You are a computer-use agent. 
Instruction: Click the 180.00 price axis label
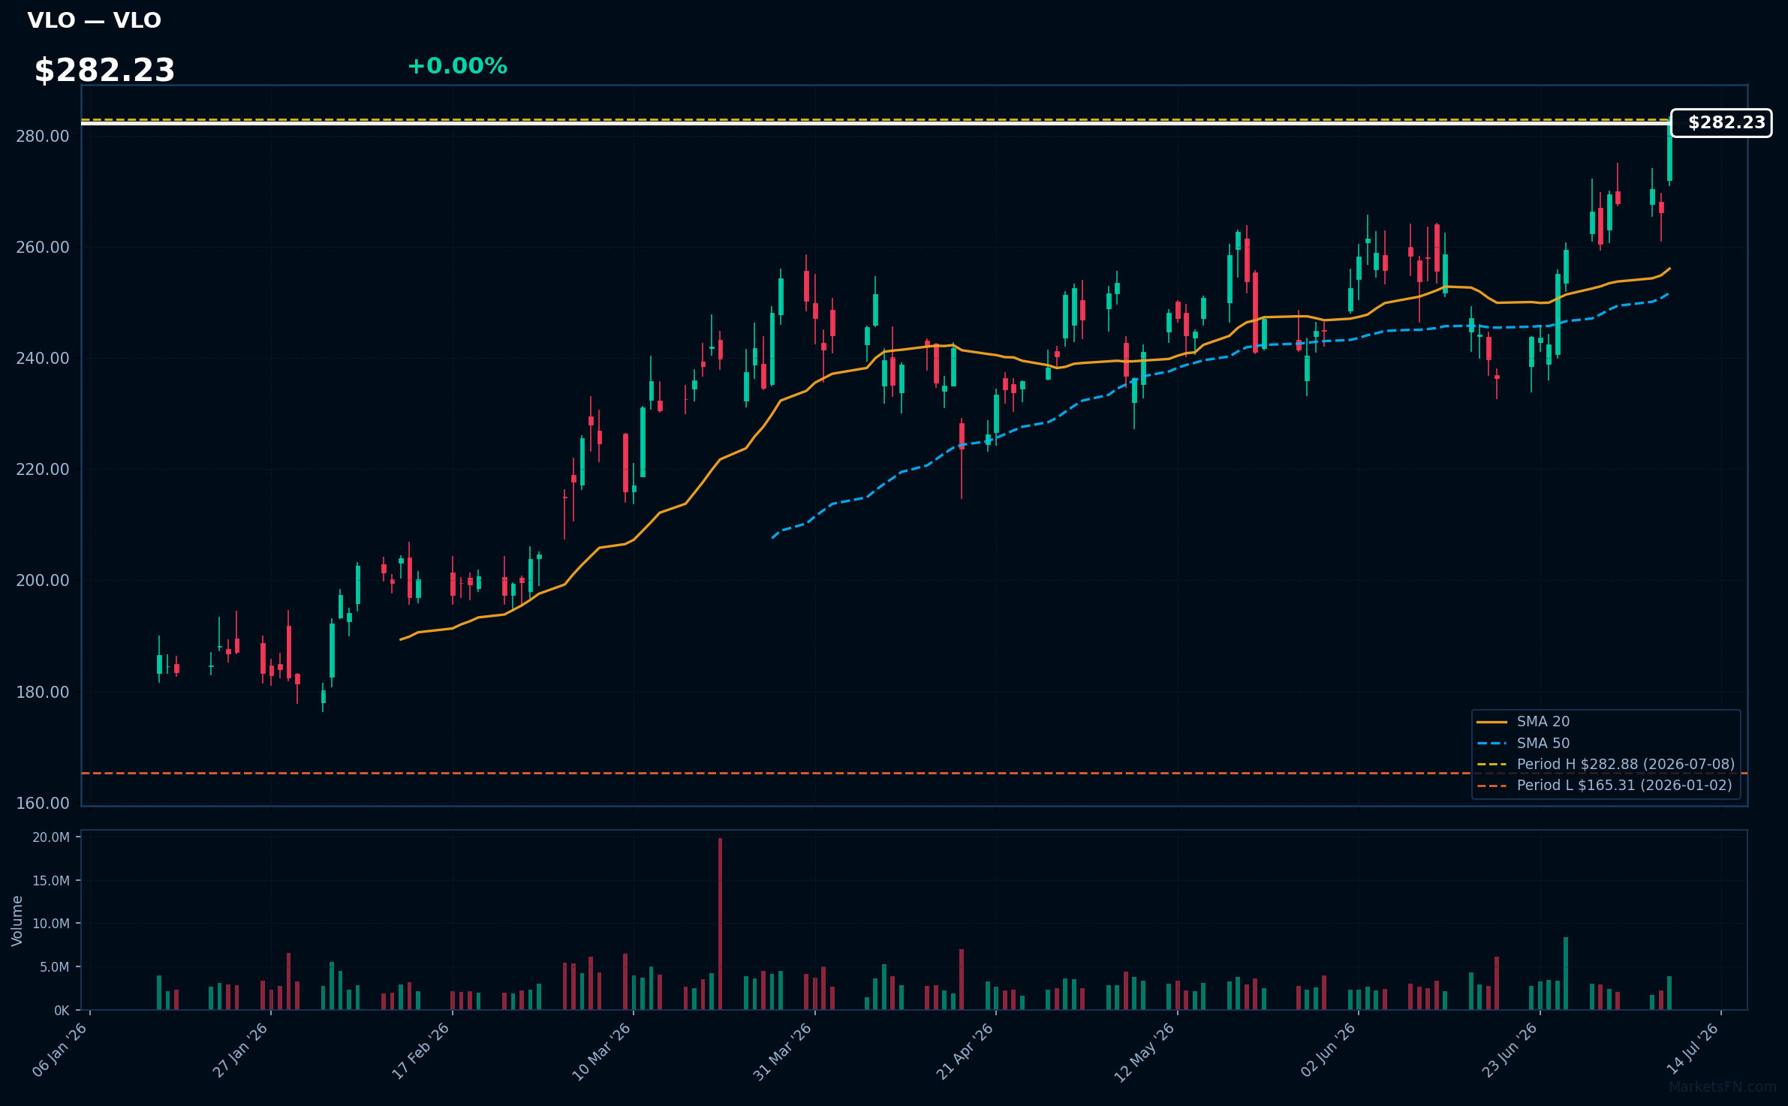[43, 692]
